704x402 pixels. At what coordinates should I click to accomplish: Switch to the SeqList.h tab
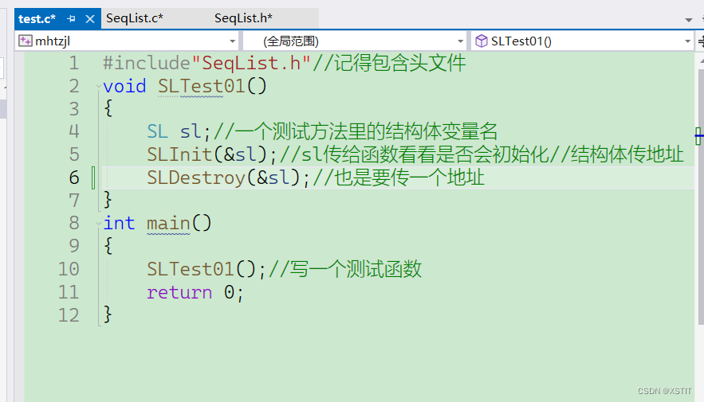coord(243,18)
